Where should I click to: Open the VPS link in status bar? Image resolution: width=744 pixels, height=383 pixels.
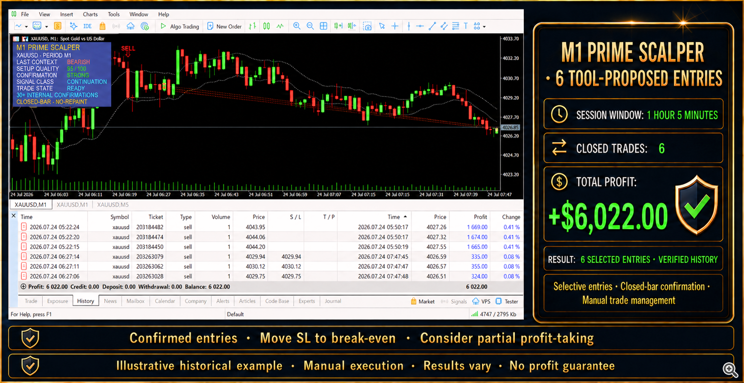point(481,301)
